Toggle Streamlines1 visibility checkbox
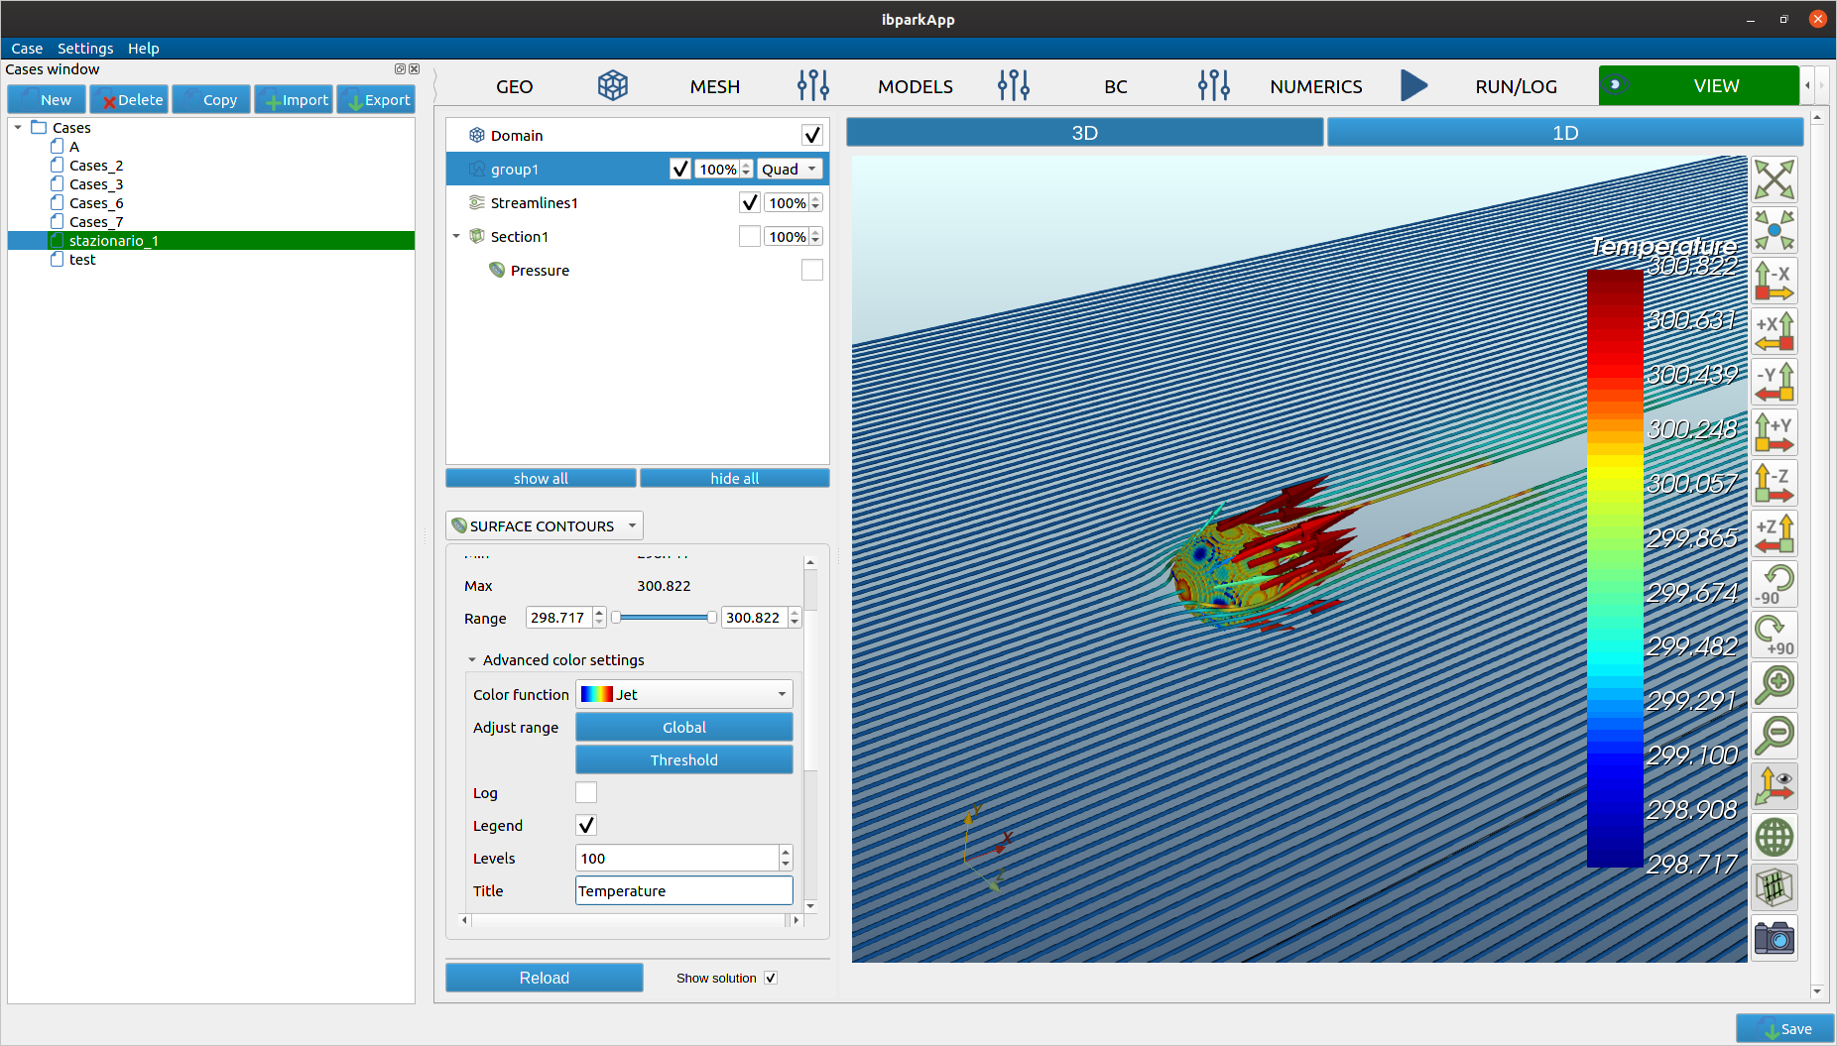The image size is (1837, 1046). pyautogui.click(x=750, y=203)
